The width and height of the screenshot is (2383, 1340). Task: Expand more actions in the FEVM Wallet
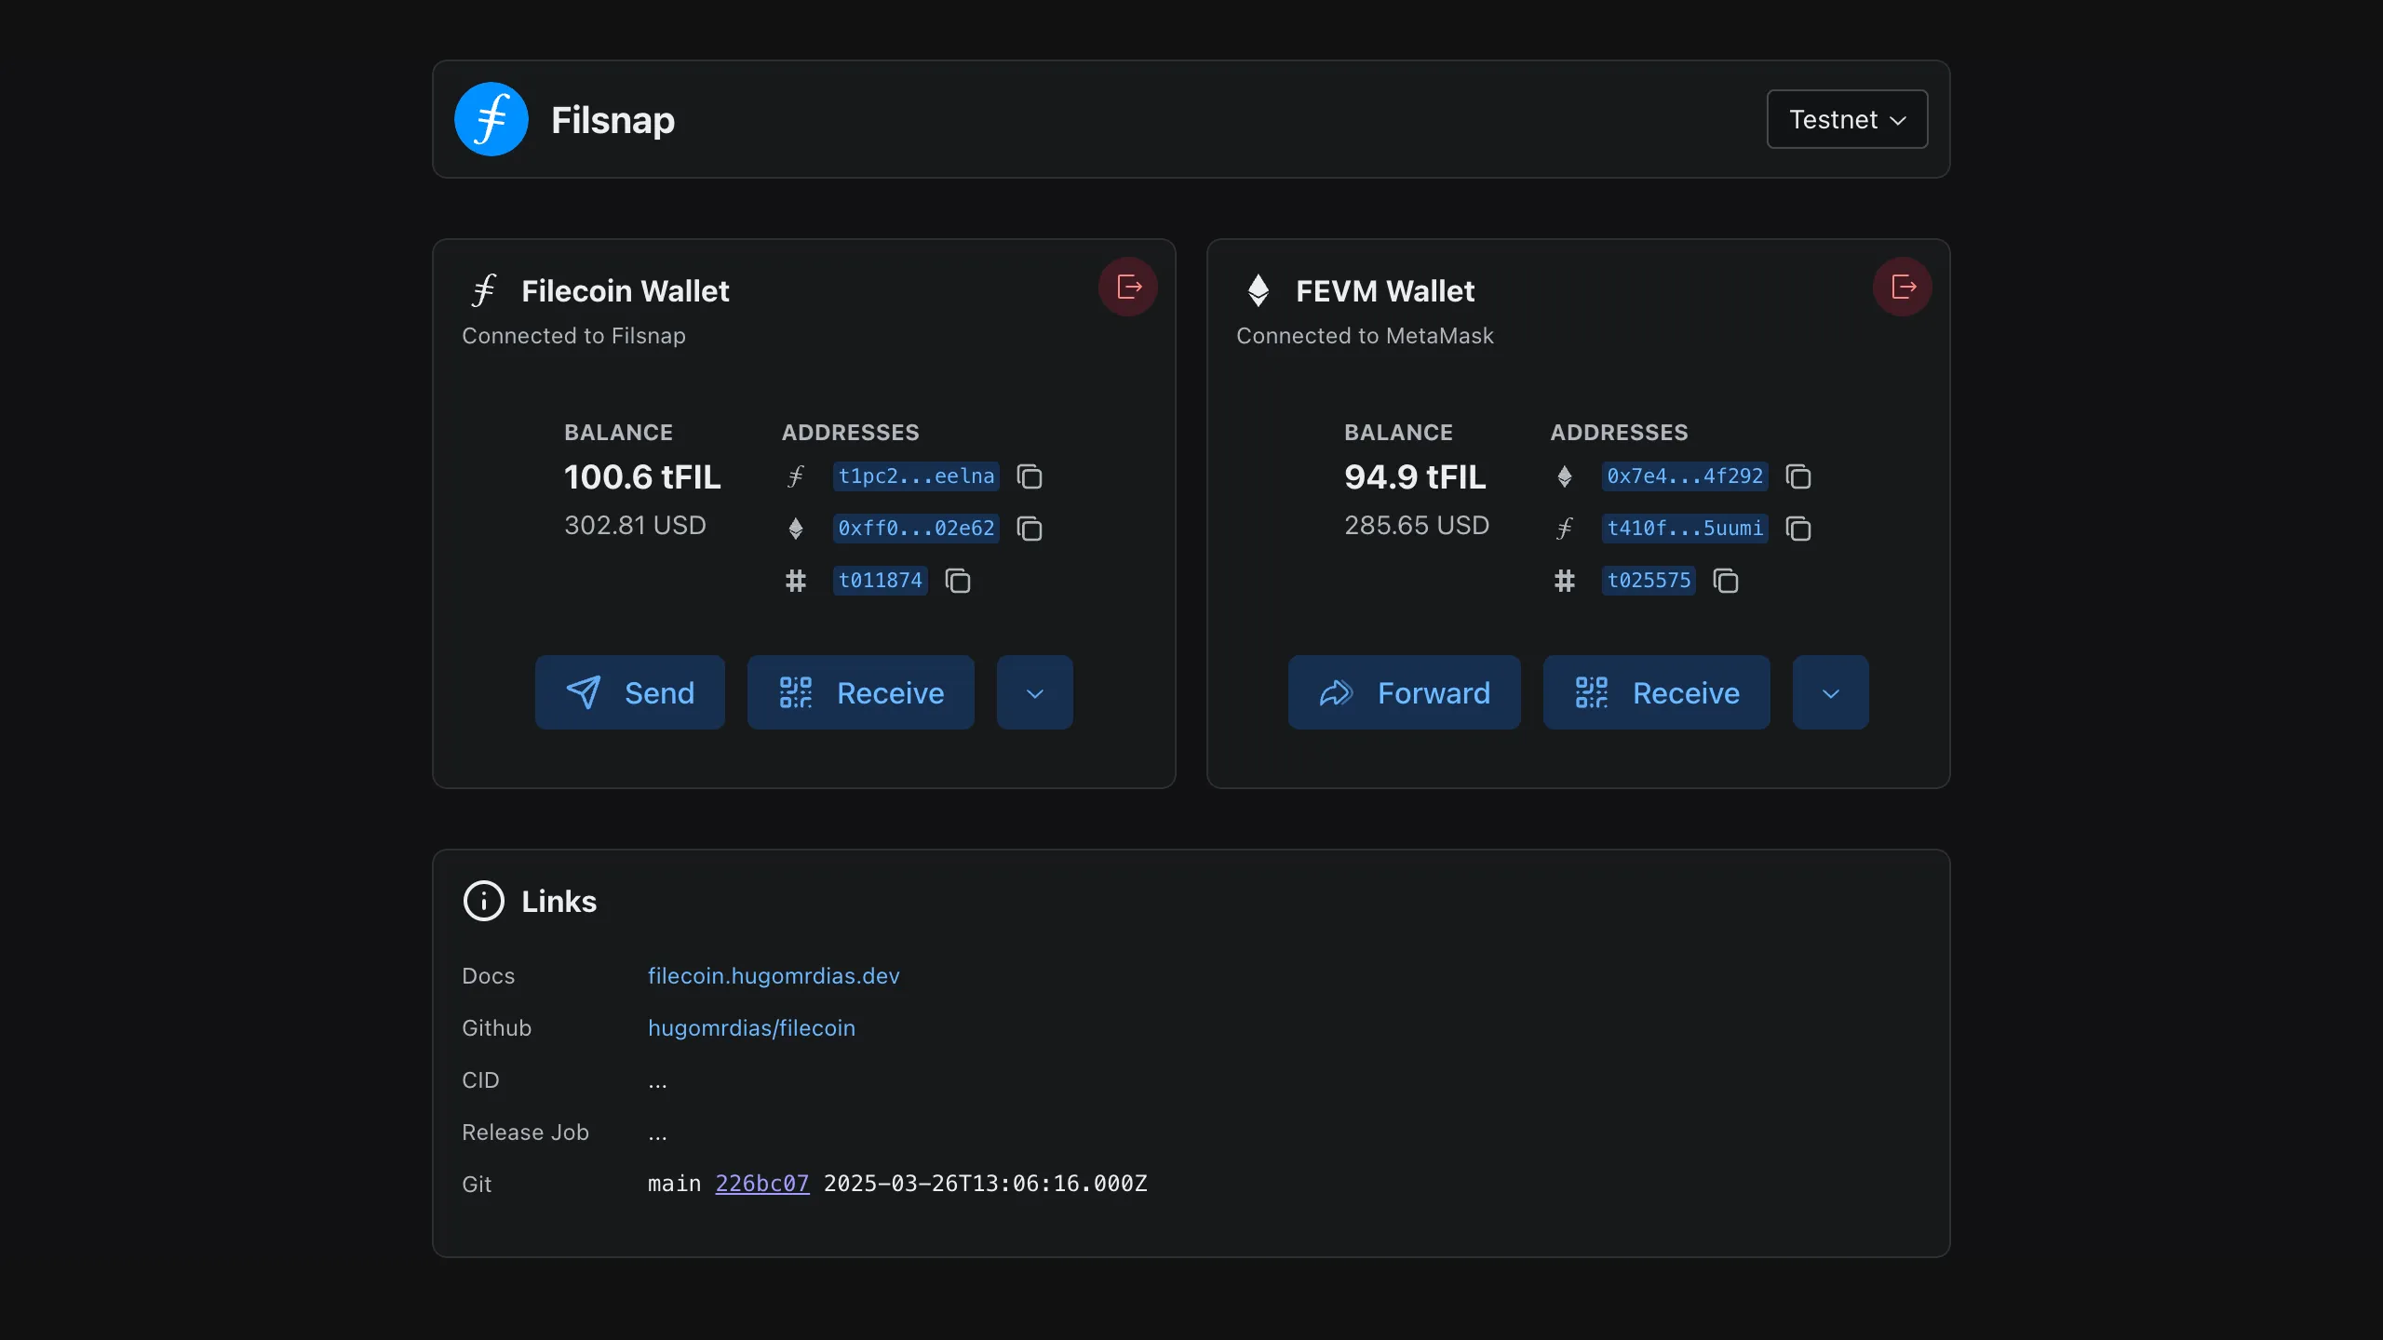pos(1830,693)
